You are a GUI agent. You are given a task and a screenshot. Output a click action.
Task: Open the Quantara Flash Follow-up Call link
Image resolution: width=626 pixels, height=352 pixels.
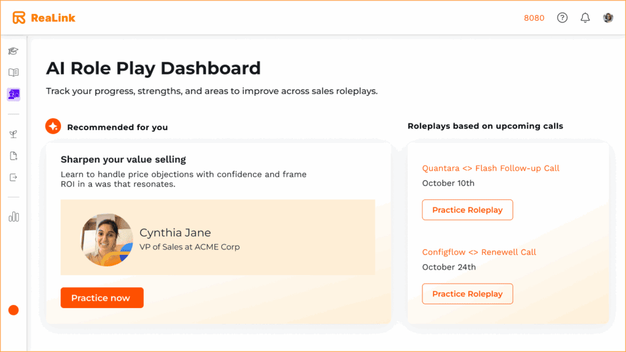(x=490, y=167)
